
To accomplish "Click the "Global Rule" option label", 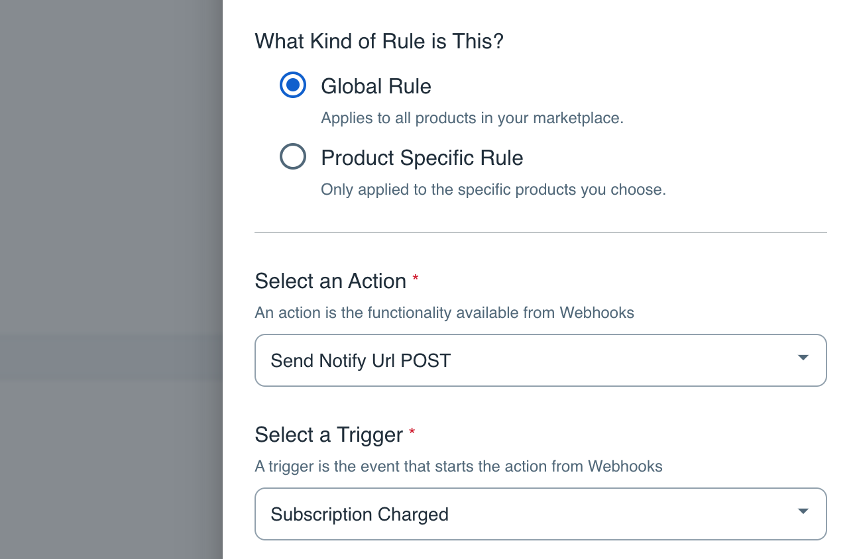I will tap(376, 86).
